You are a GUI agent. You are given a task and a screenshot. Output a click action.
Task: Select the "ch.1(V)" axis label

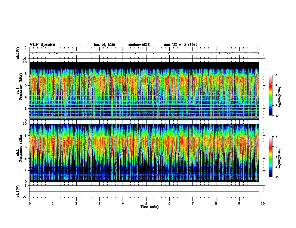click(x=18, y=53)
